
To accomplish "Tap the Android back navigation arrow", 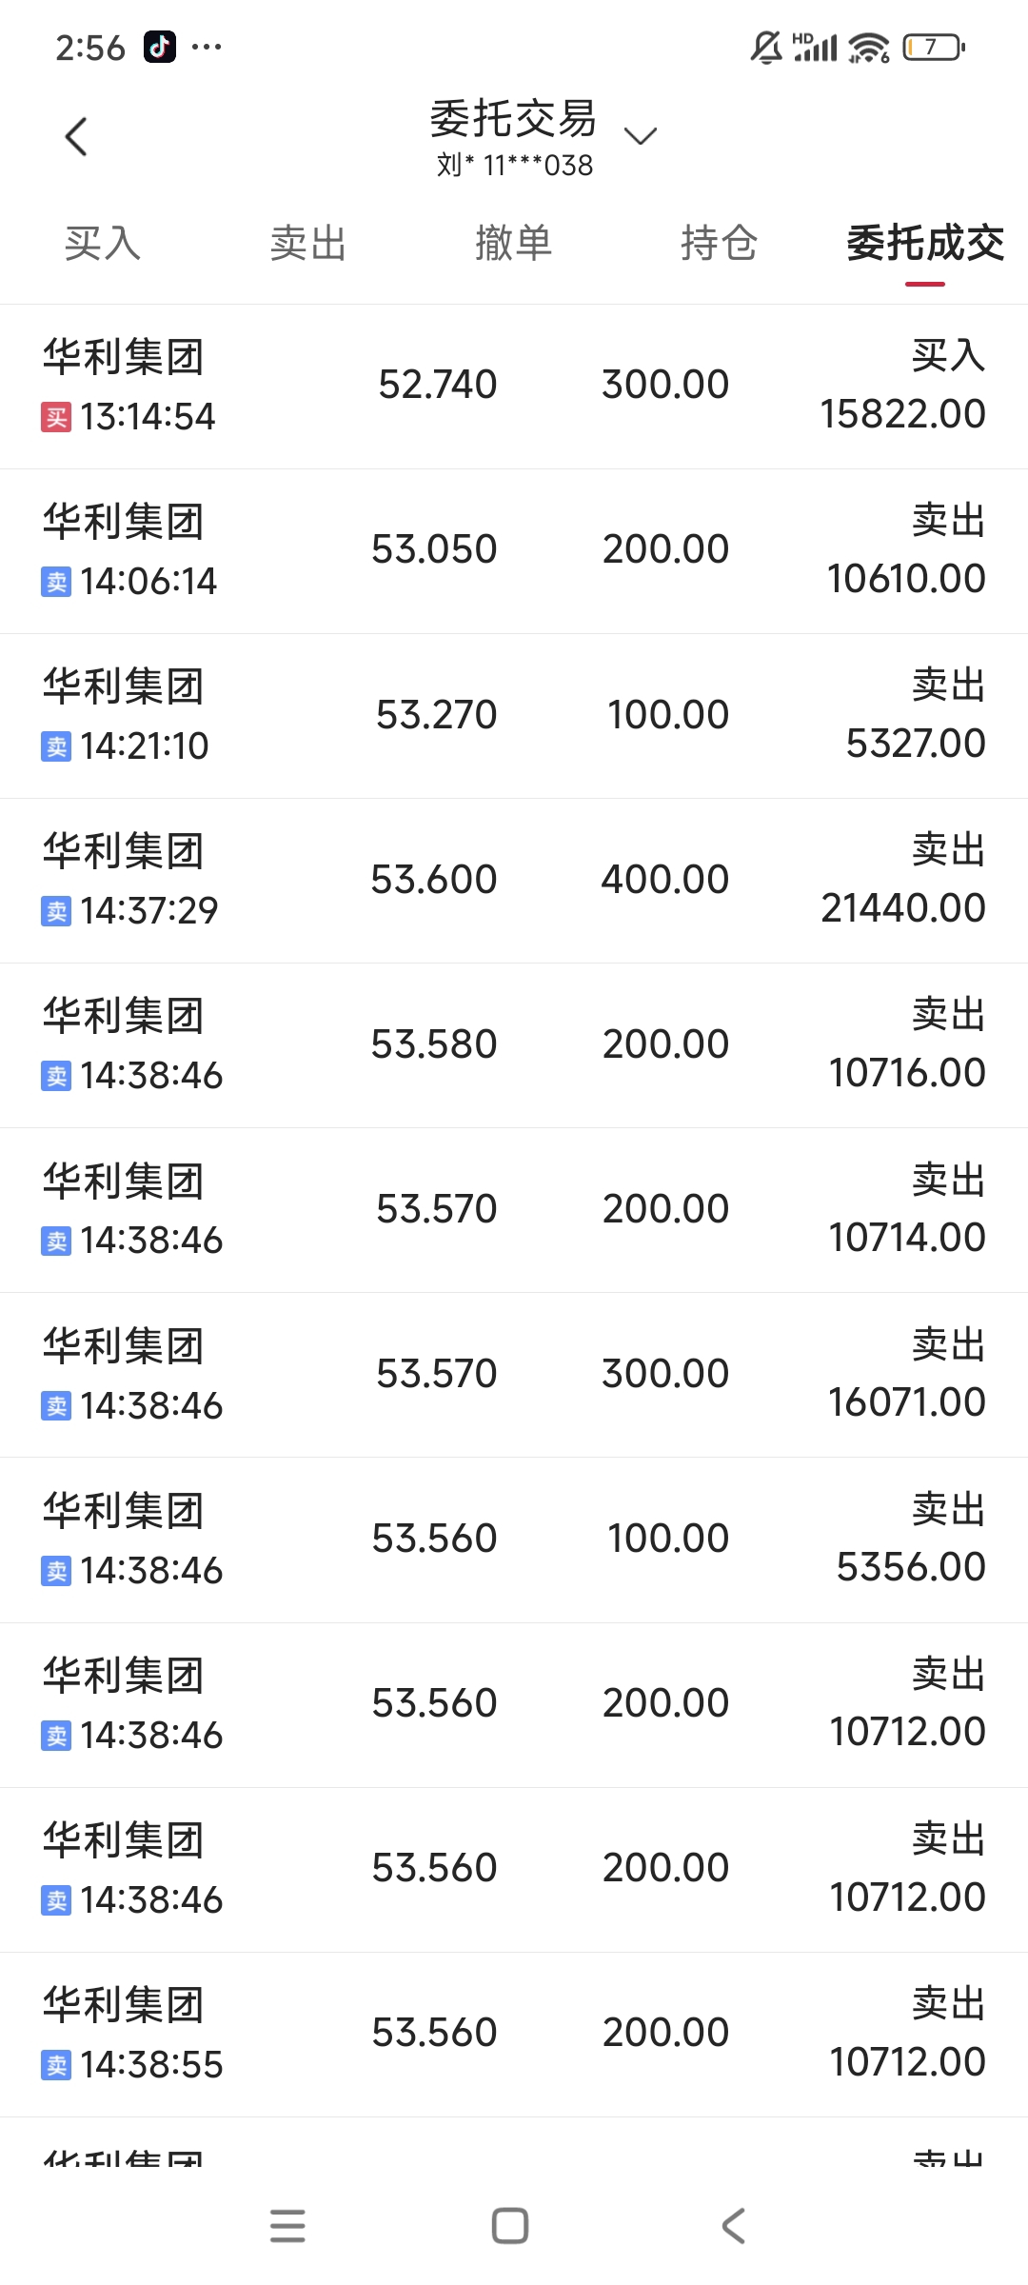I will (x=733, y=2226).
